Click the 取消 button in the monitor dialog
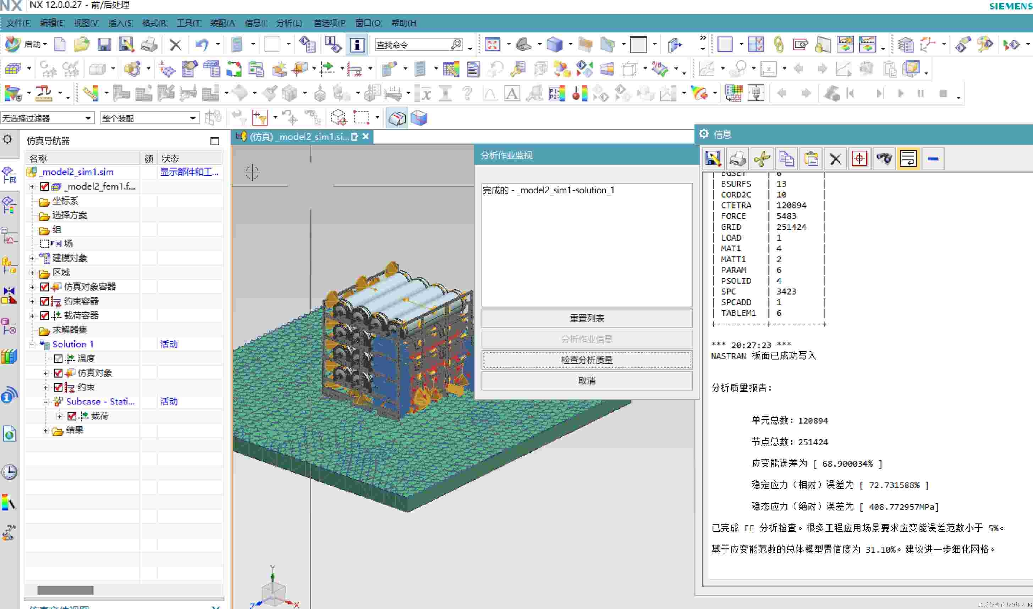 [587, 380]
